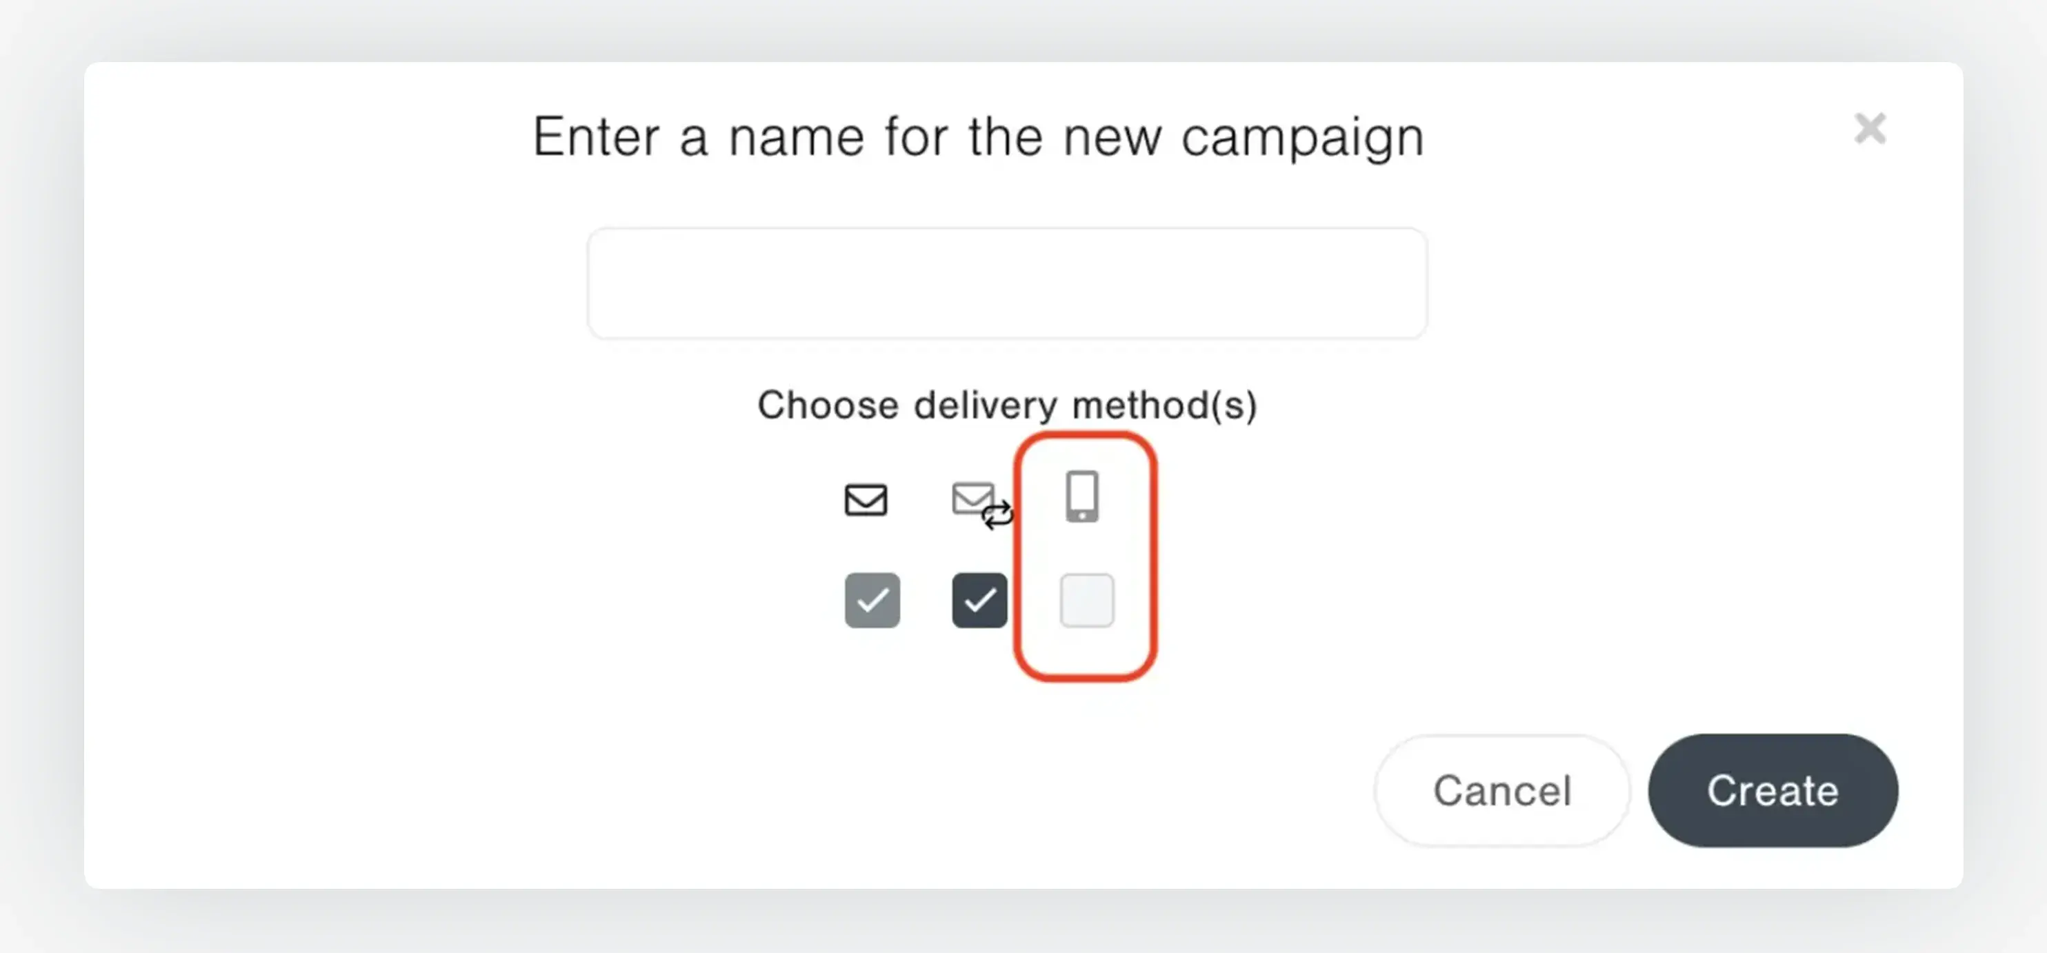Click the Choose delivery method(s) label
Image resolution: width=2047 pixels, height=953 pixels.
pos(1007,405)
